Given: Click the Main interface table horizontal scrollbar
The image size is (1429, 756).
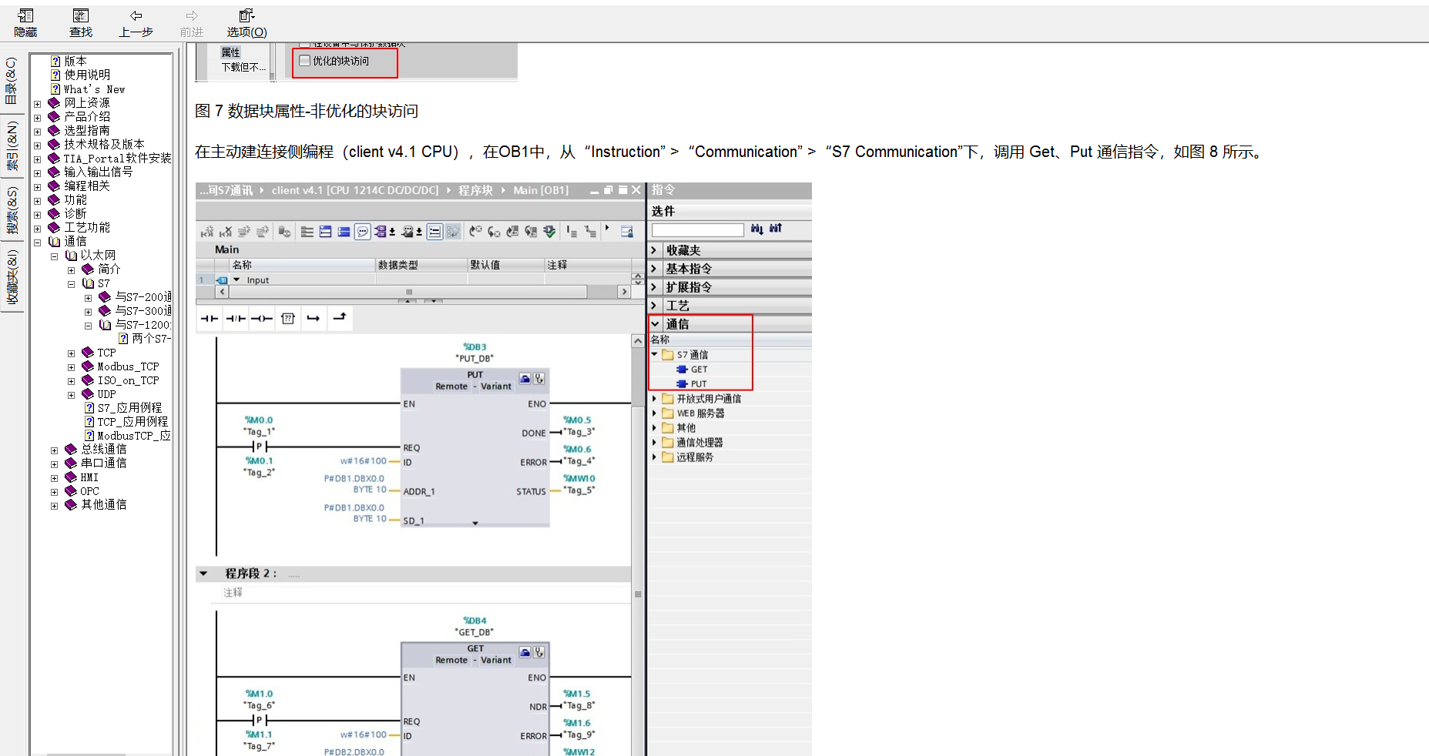Looking at the screenshot, I should click(x=408, y=292).
